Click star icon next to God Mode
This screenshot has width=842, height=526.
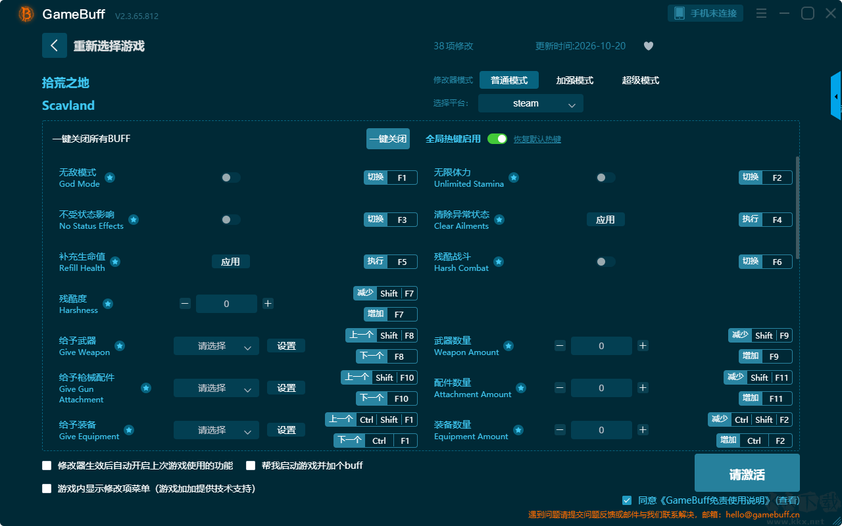[x=110, y=178]
